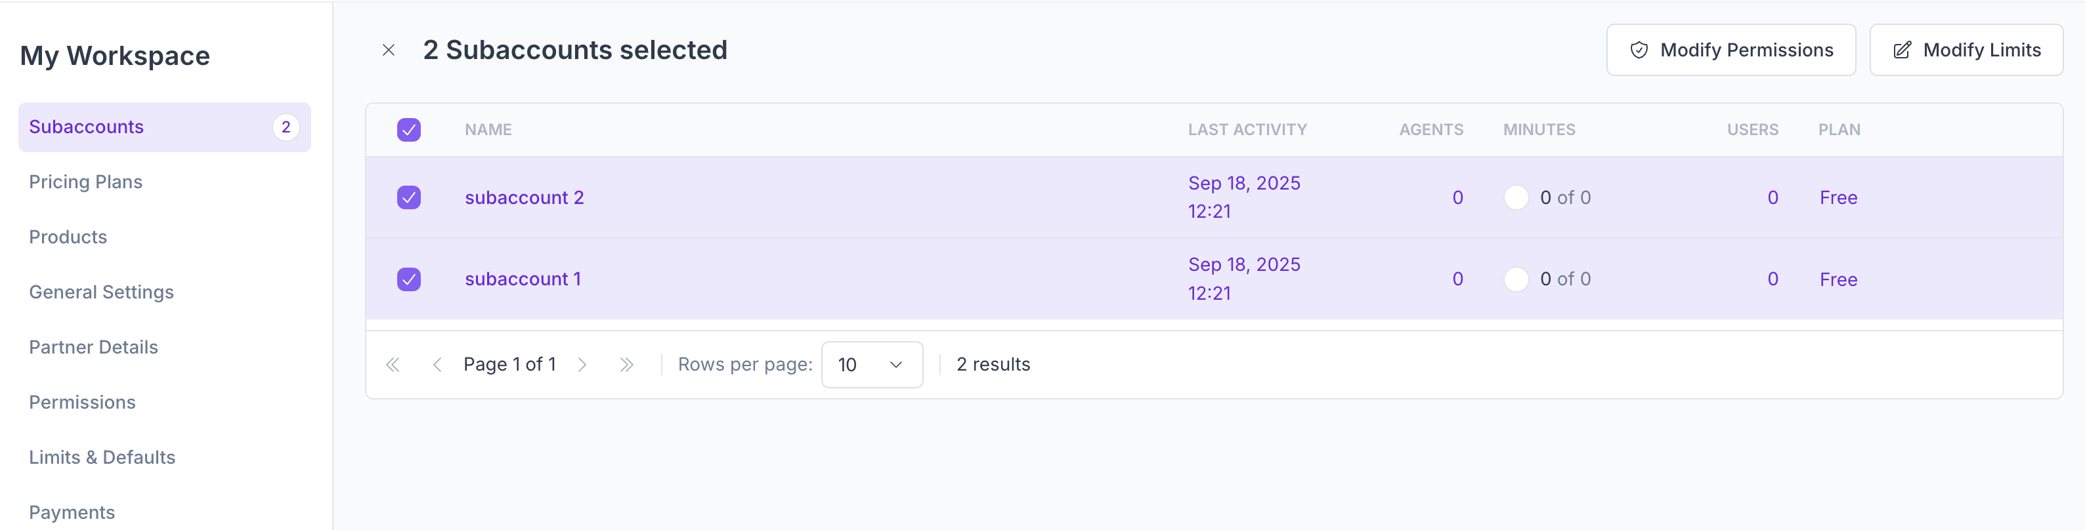Advance to next page with right chevron

coord(583,364)
